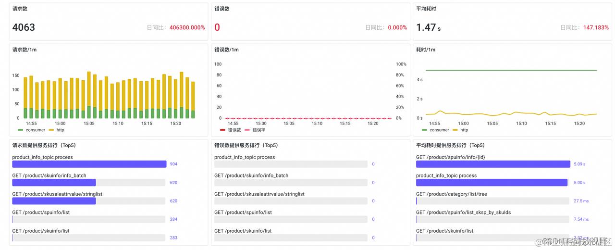Toggle http legend in 耗时/1m chart
Screen dimensions: 615x250
point(460,130)
